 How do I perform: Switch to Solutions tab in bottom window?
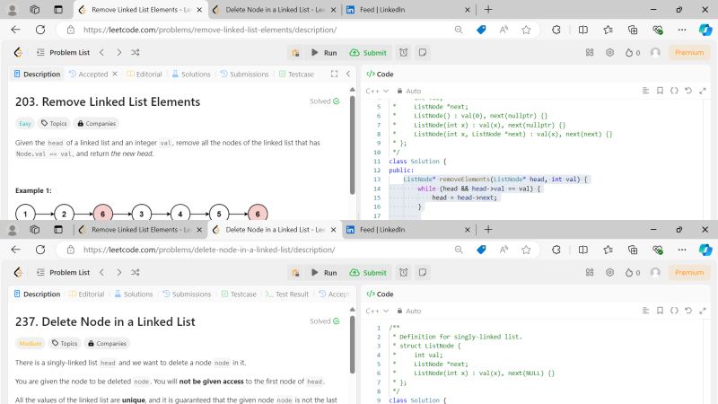tap(134, 294)
